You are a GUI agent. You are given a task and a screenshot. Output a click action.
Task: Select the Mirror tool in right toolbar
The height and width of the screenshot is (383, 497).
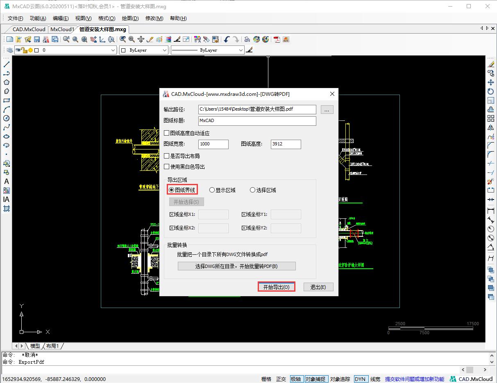(491, 127)
